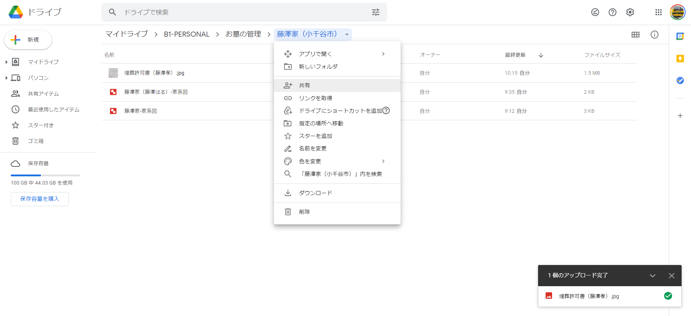Sort by 最終更新 column header
Image resolution: width=691 pixels, height=316 pixels.
click(515, 55)
